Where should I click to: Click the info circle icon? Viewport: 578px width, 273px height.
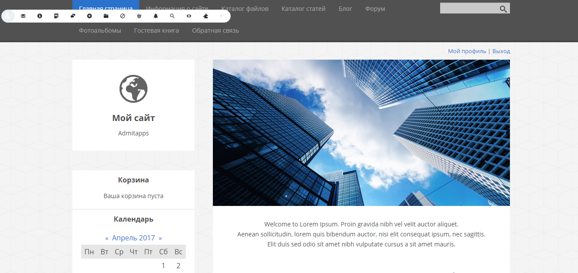tap(40, 16)
